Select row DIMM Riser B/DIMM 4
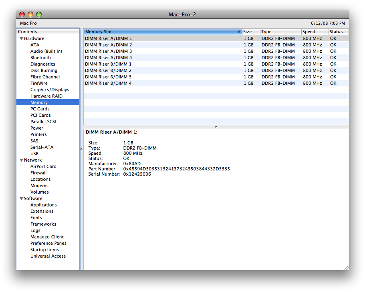Viewport: 365px width, 292px height. 216,83
